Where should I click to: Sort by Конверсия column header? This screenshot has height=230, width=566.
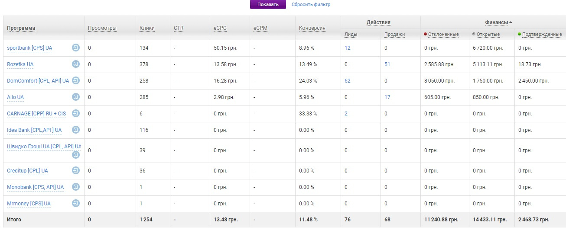click(x=312, y=28)
